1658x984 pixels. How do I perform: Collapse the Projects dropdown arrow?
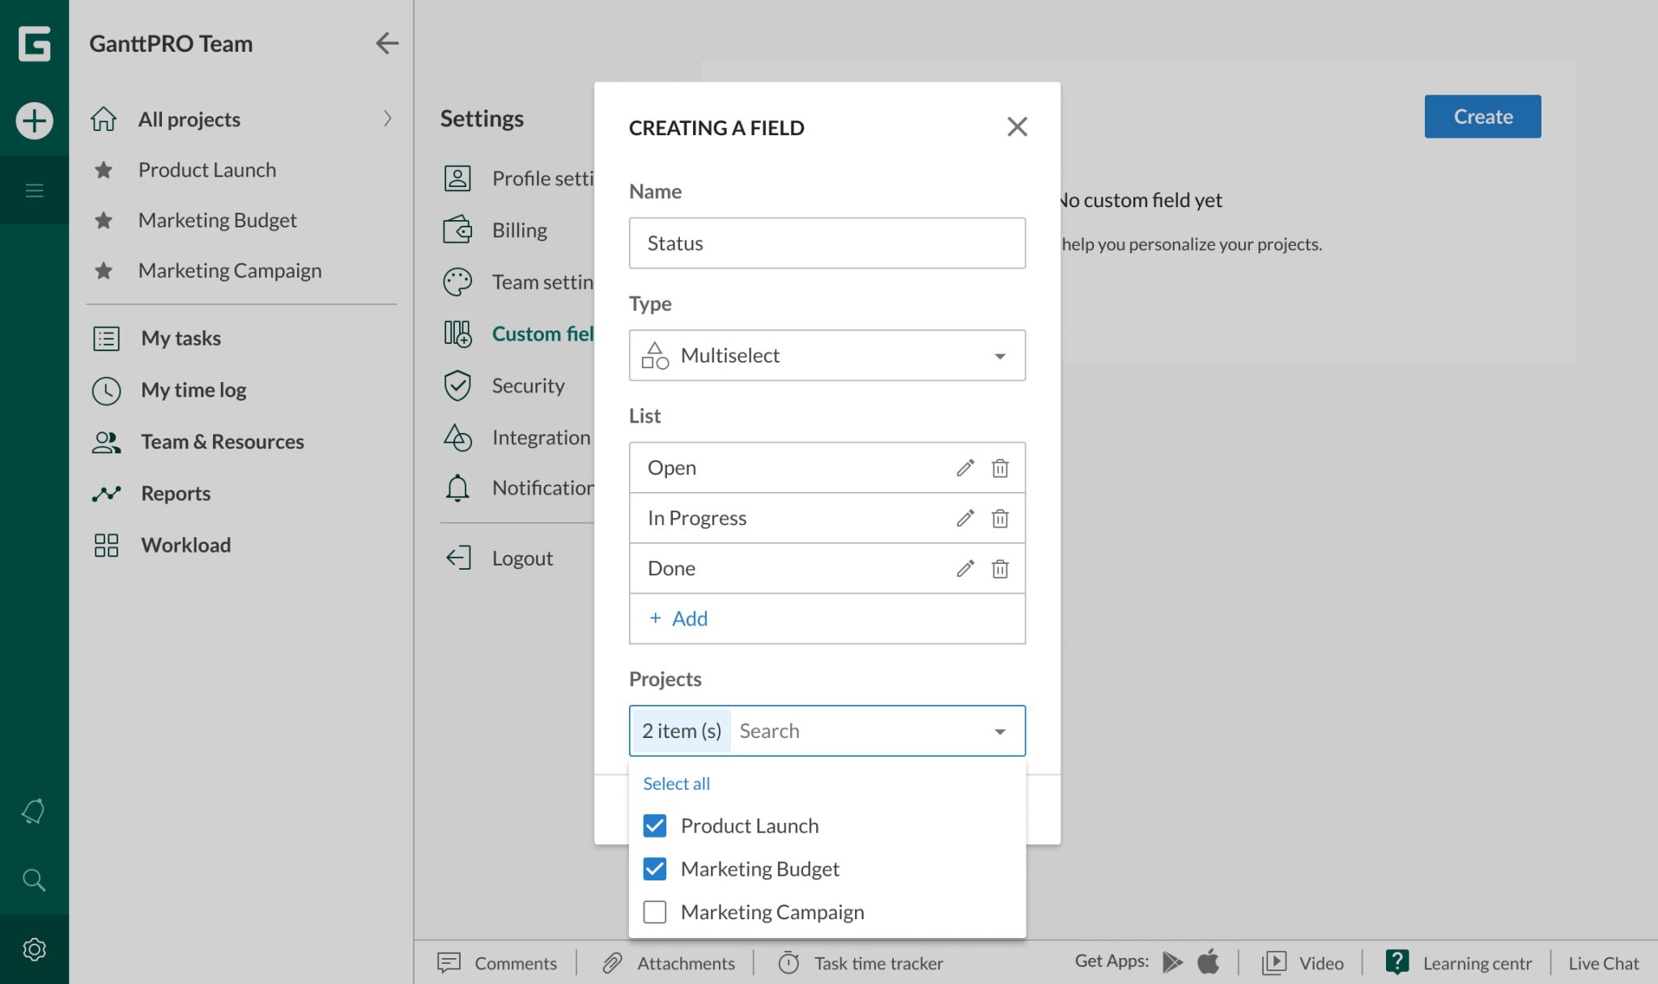[x=1000, y=732]
